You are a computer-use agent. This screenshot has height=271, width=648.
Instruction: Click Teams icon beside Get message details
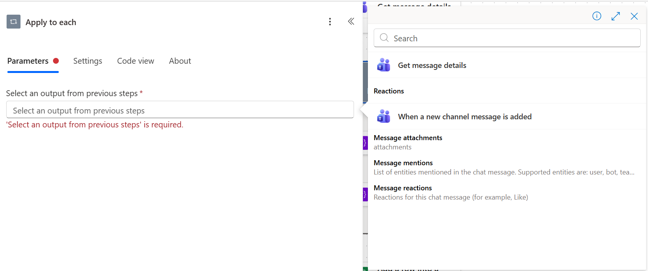[x=383, y=65]
